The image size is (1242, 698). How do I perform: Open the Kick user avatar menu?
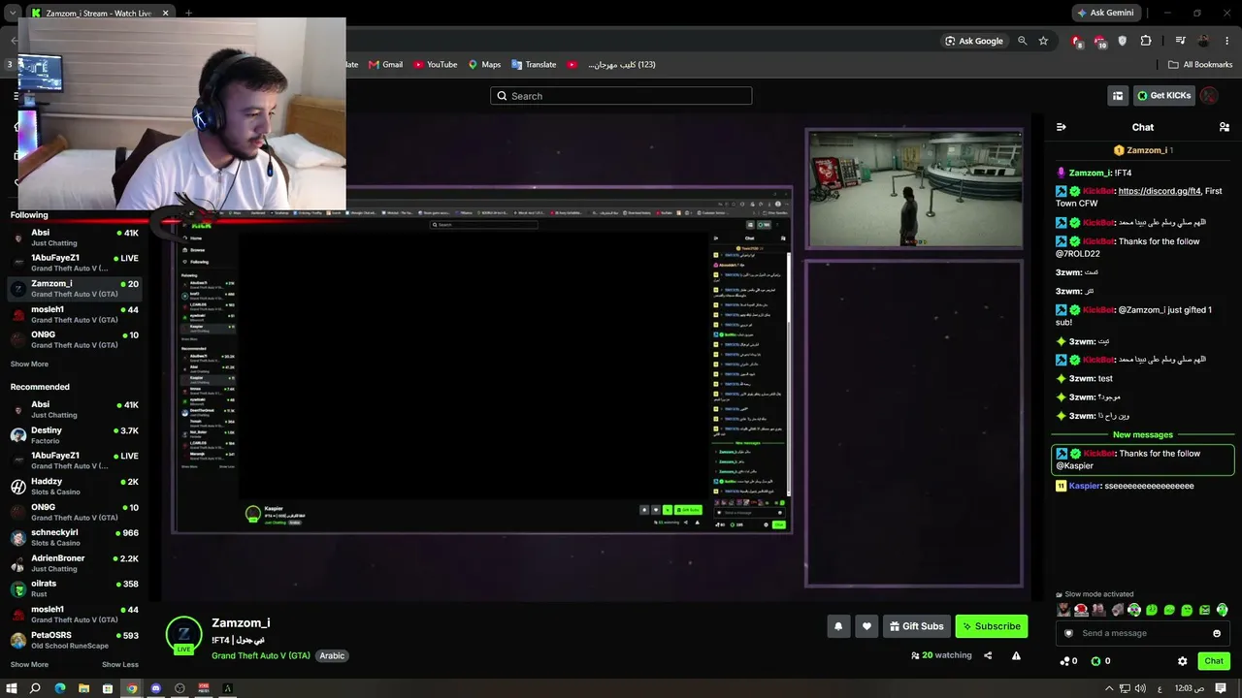1209,96
